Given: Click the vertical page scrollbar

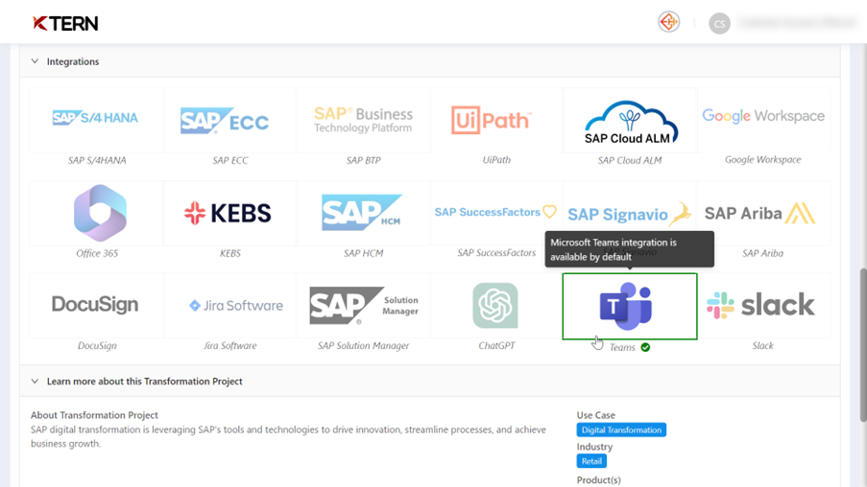Looking at the screenshot, I should [862, 345].
